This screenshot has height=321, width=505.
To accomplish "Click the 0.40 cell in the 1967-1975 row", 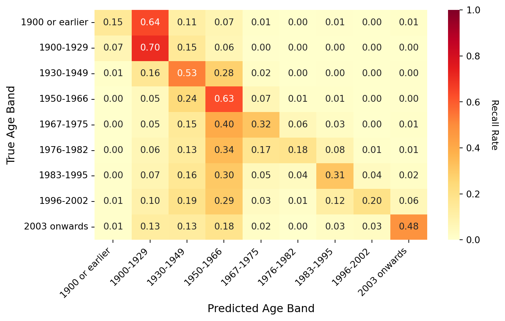I will pos(224,124).
